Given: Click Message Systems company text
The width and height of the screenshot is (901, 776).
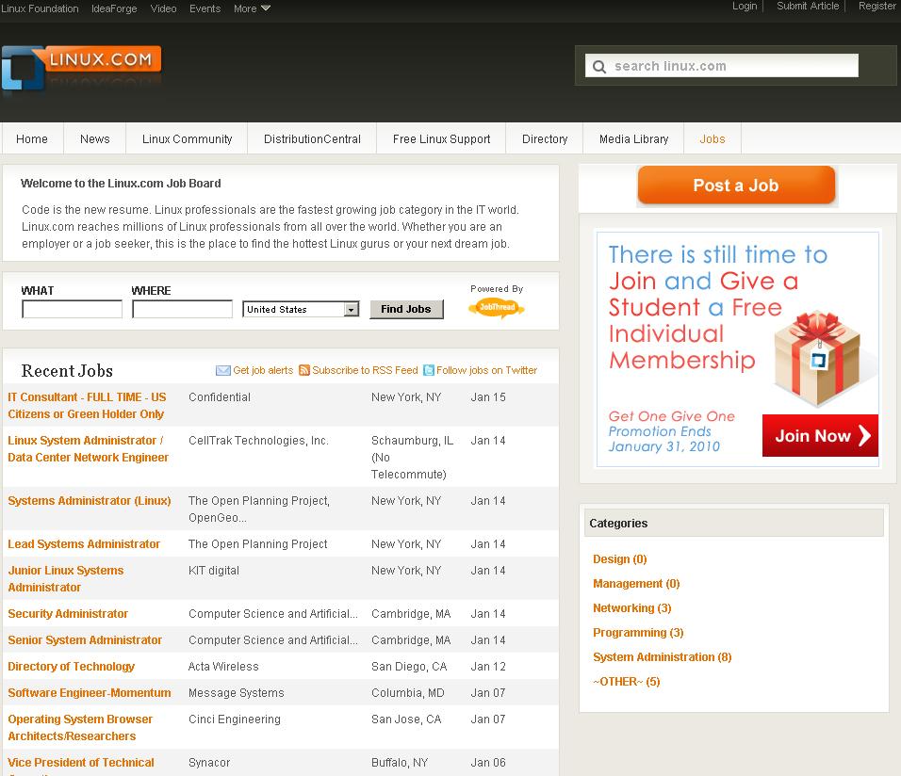Looking at the screenshot, I should click(x=237, y=693).
